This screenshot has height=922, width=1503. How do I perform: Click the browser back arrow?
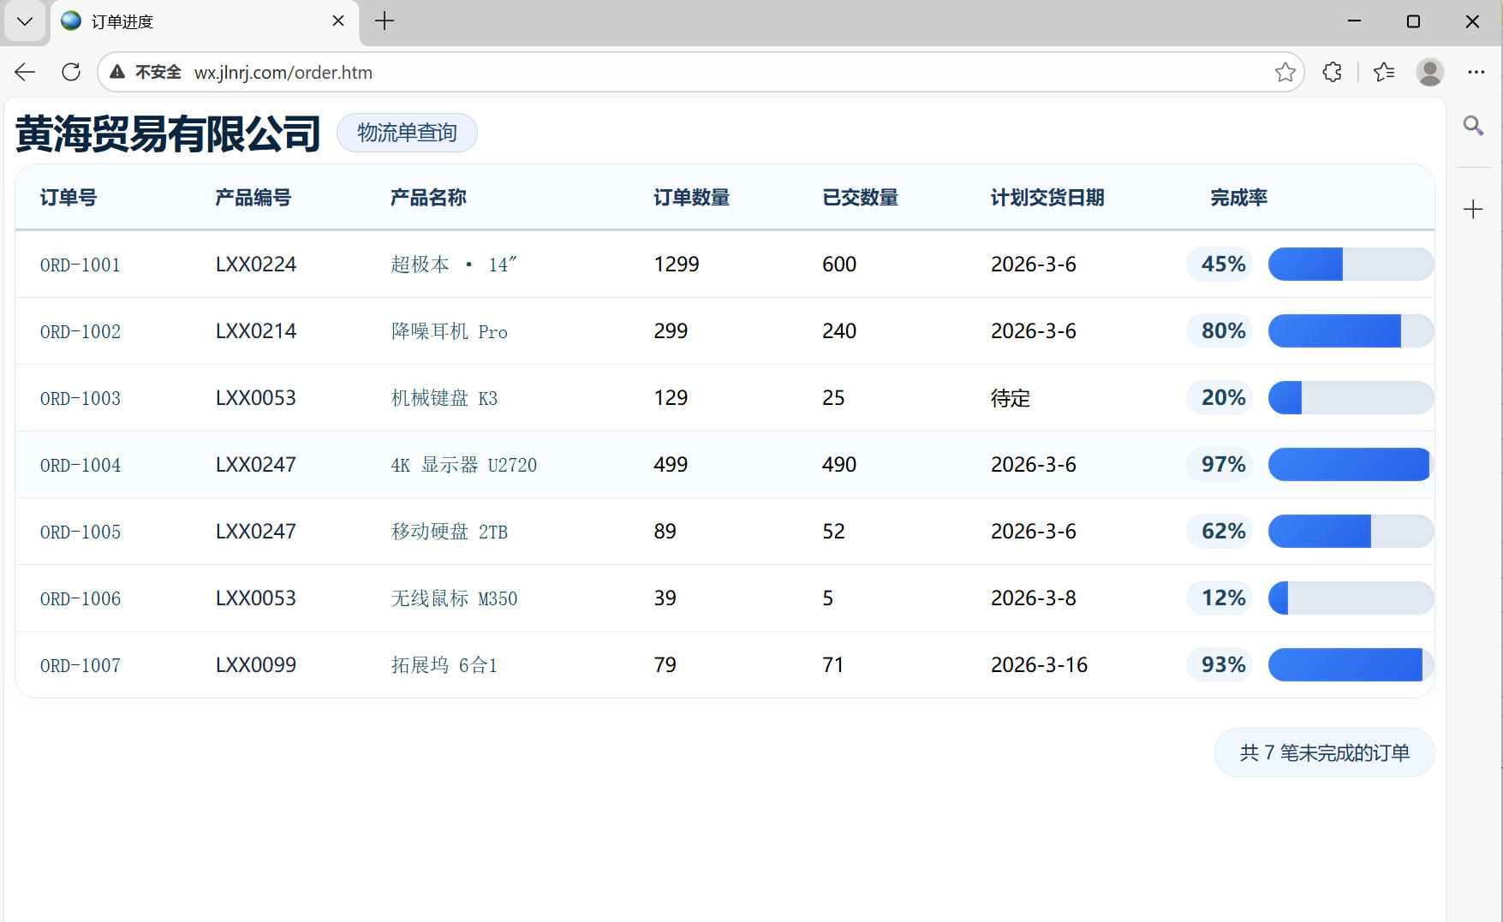(x=25, y=72)
